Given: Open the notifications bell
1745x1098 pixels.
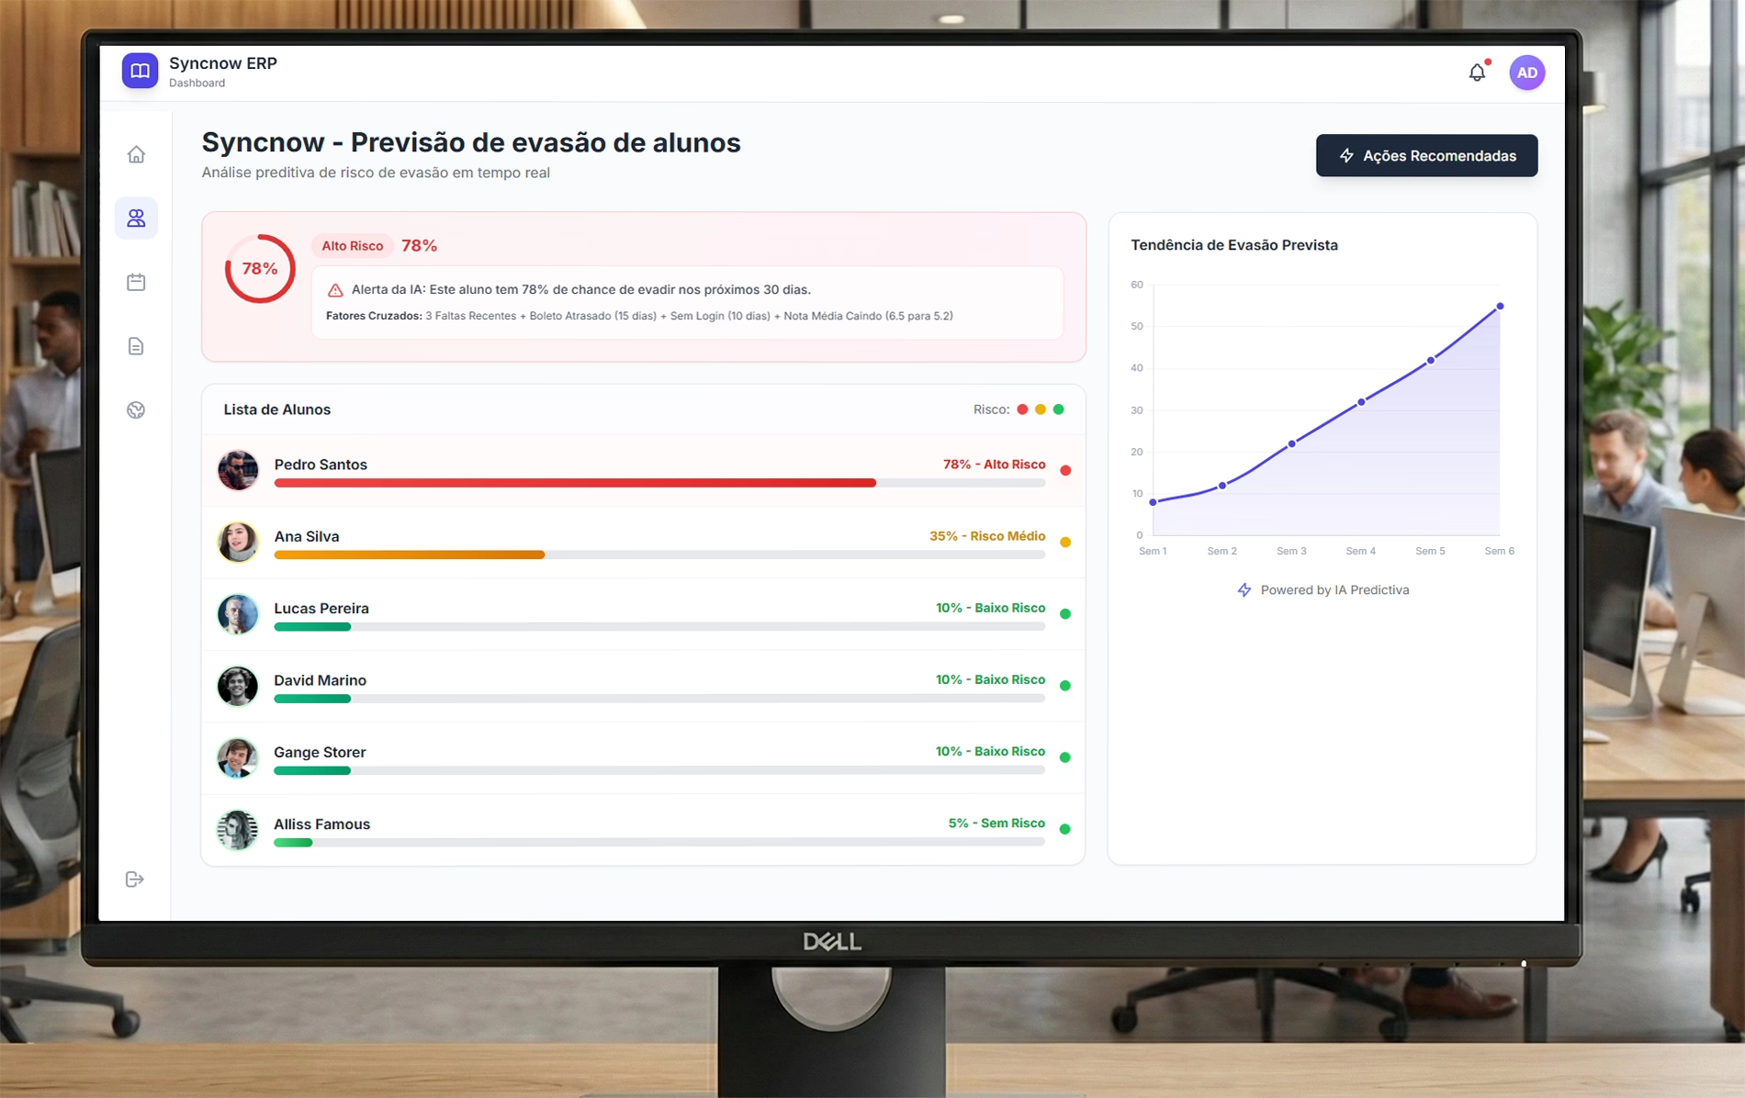Looking at the screenshot, I should pyautogui.click(x=1477, y=73).
